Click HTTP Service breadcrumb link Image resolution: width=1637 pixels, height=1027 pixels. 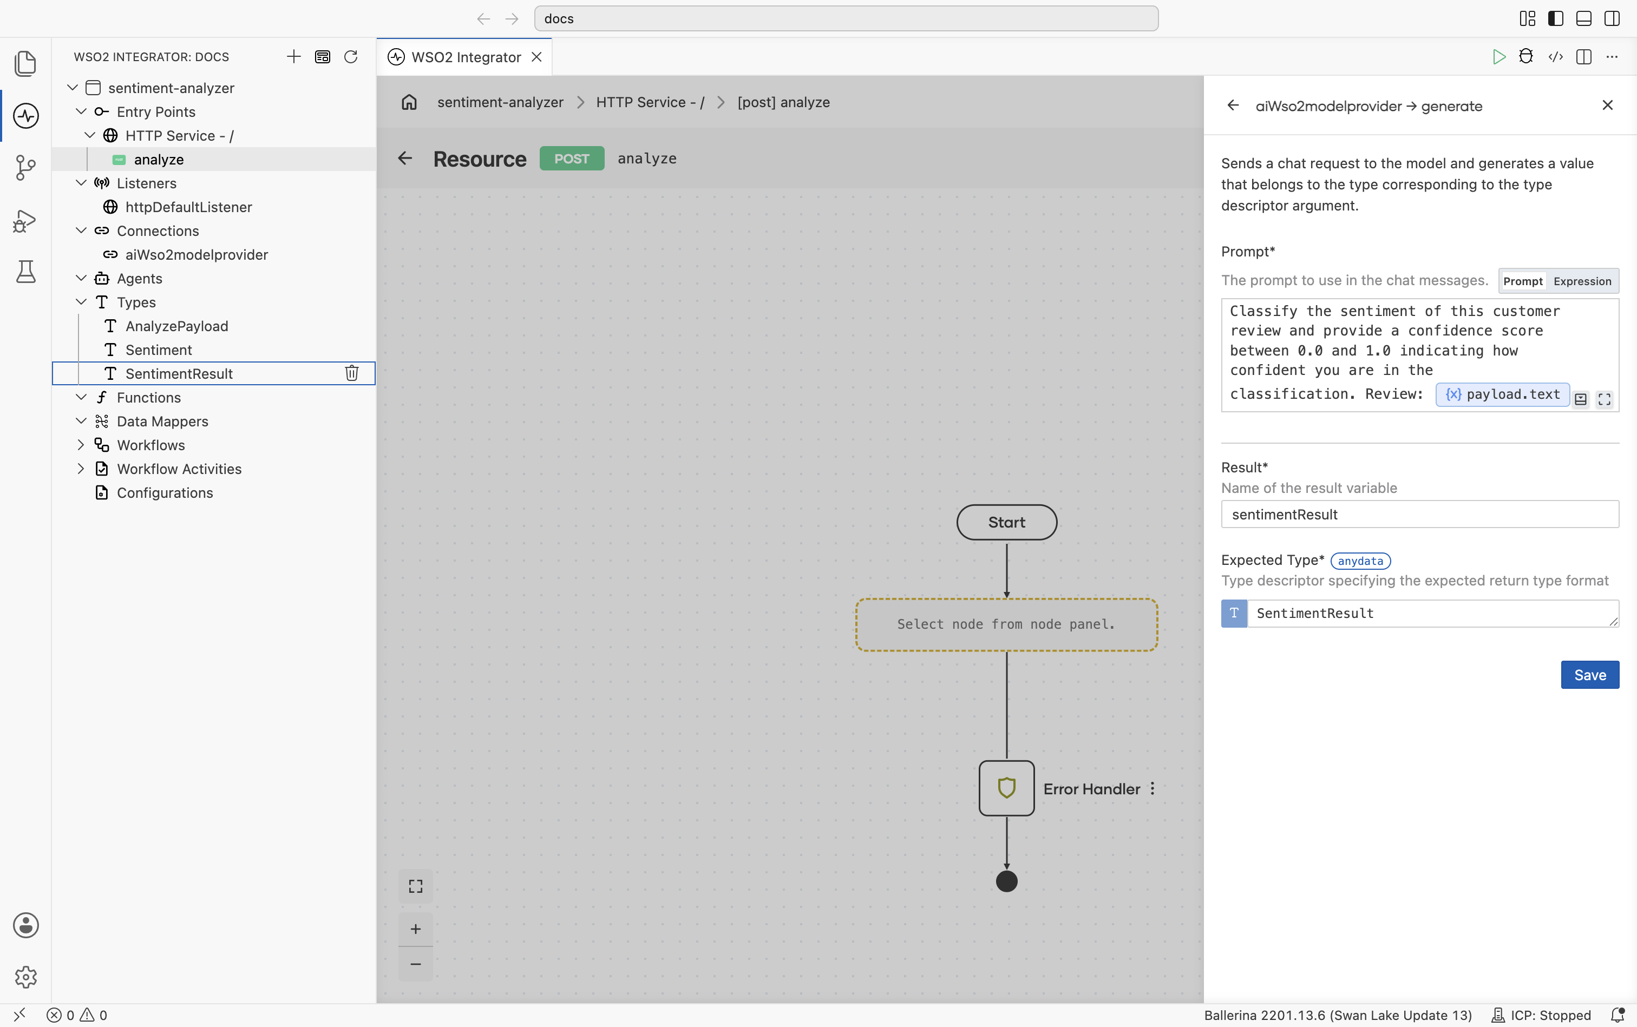point(650,102)
